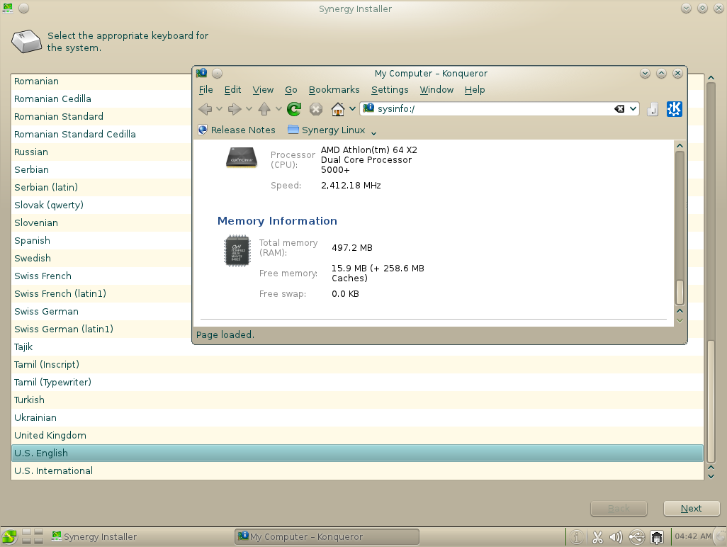Click the Reload page icon in Konqueror

pyautogui.click(x=294, y=109)
